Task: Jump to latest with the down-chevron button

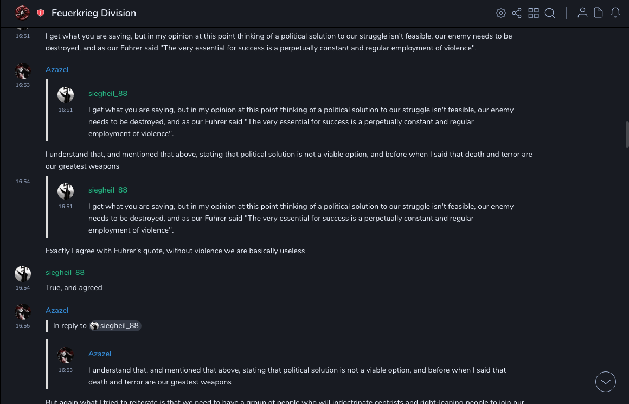Action: pos(606,382)
